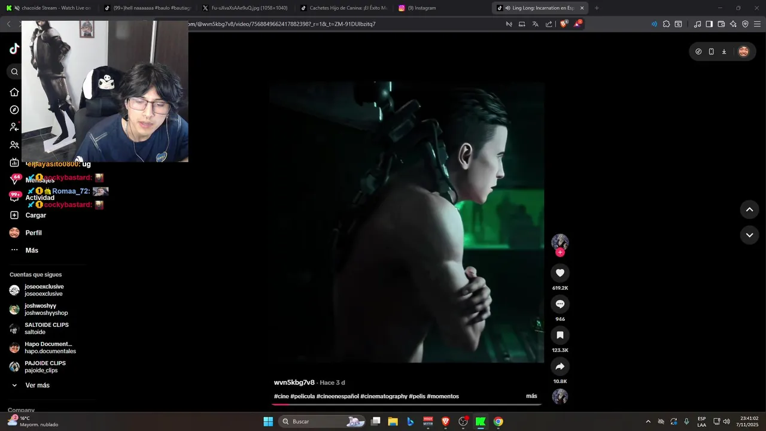
Task: Open the browser extensions puzzle icon
Action: pos(666,24)
